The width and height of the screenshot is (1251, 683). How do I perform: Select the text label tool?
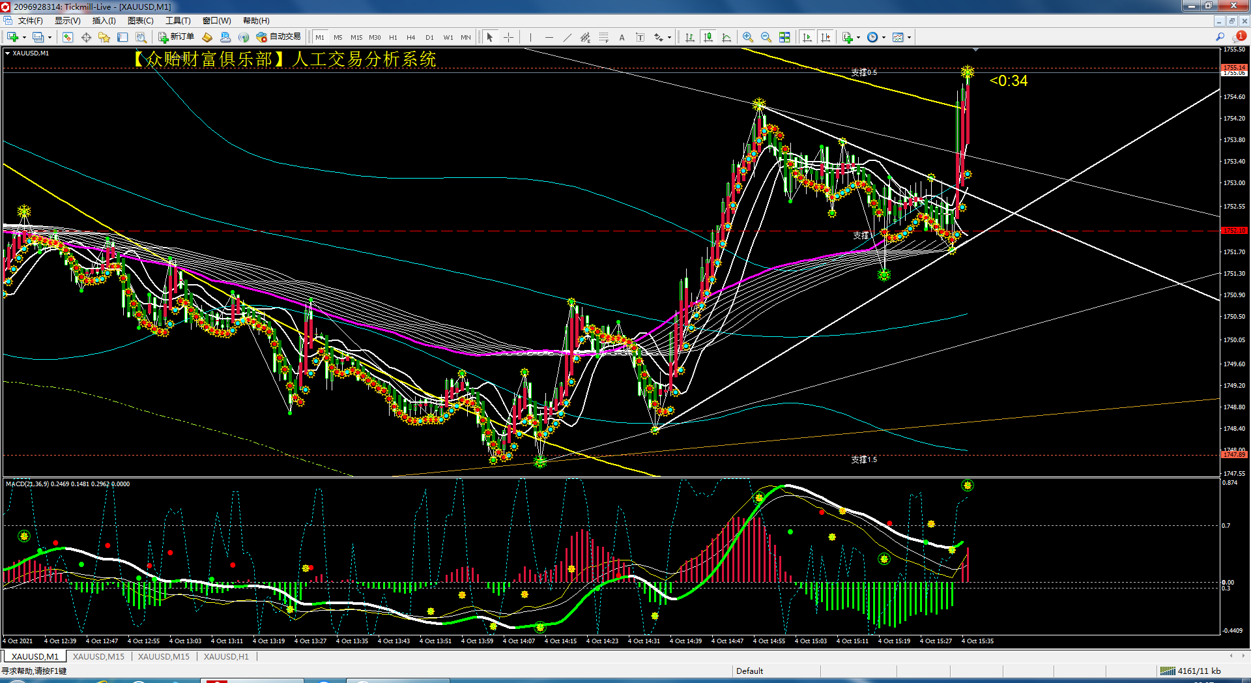click(640, 37)
